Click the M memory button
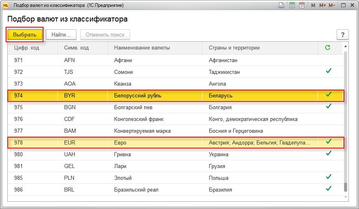The height and width of the screenshot is (209, 359). tap(313, 5)
